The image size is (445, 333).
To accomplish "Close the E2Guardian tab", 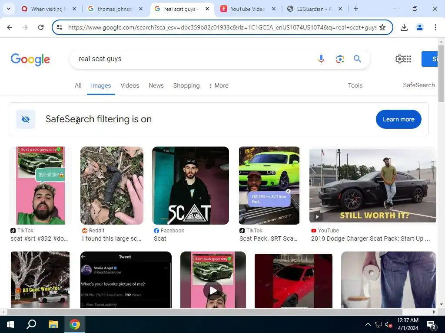I will 340,9.
